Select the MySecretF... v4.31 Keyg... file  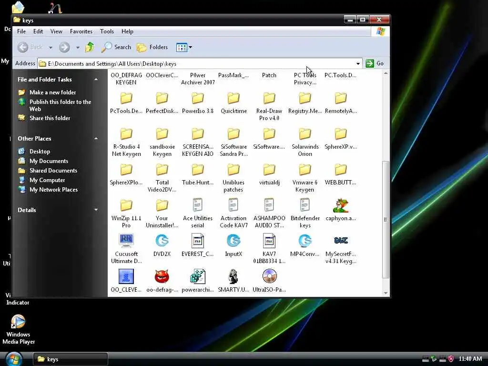click(341, 249)
